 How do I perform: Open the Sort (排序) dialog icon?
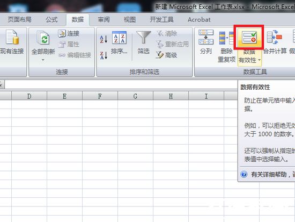tap(119, 38)
